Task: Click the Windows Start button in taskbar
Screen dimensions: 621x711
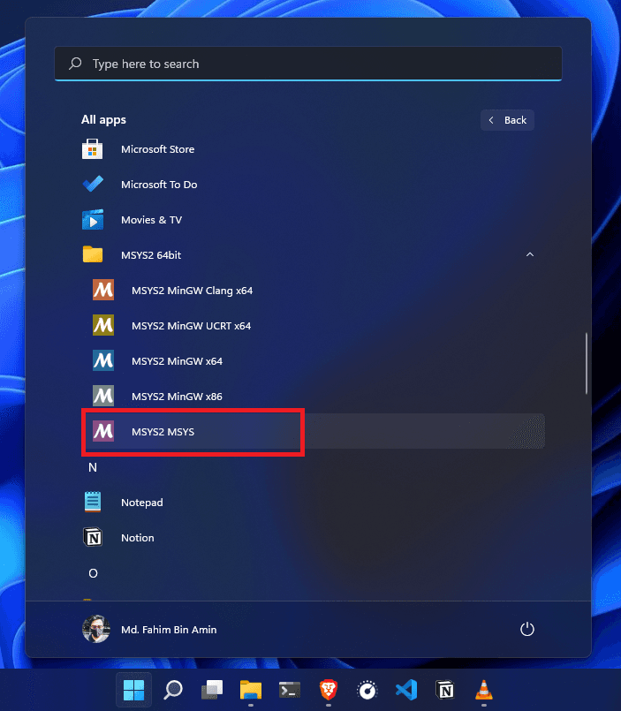Action: (133, 690)
